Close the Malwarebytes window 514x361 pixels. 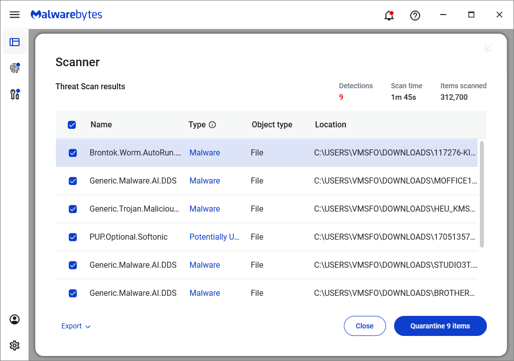coord(499,15)
